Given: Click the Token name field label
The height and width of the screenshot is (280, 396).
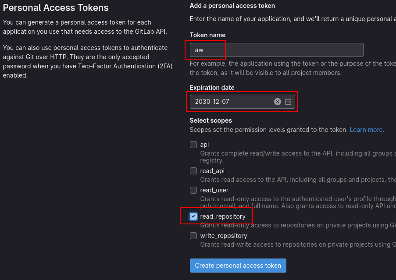Looking at the screenshot, I should click(207, 35).
